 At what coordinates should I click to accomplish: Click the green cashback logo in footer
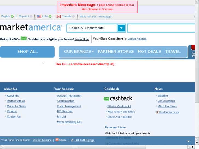coord(118,98)
